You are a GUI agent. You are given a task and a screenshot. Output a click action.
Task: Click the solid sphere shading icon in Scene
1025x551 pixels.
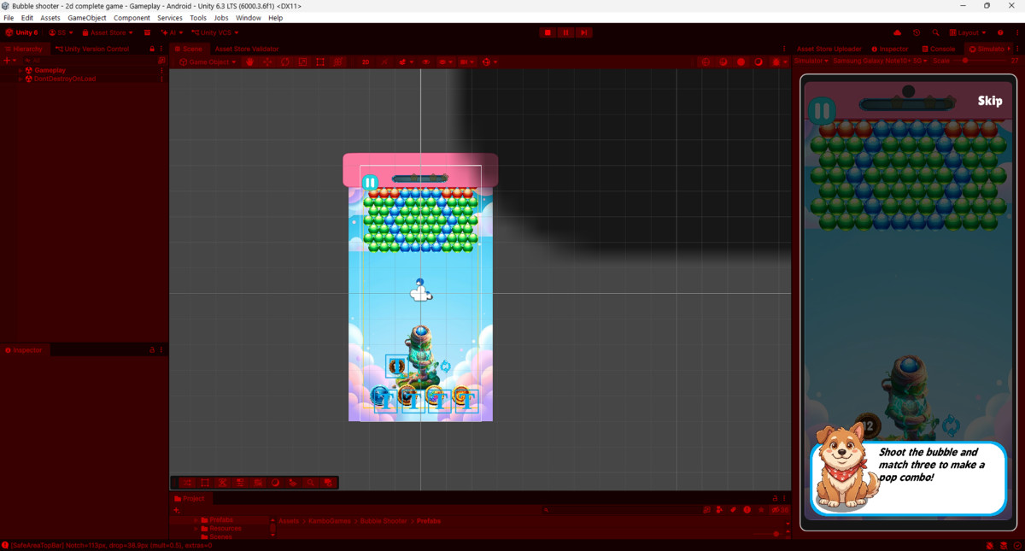pos(741,62)
